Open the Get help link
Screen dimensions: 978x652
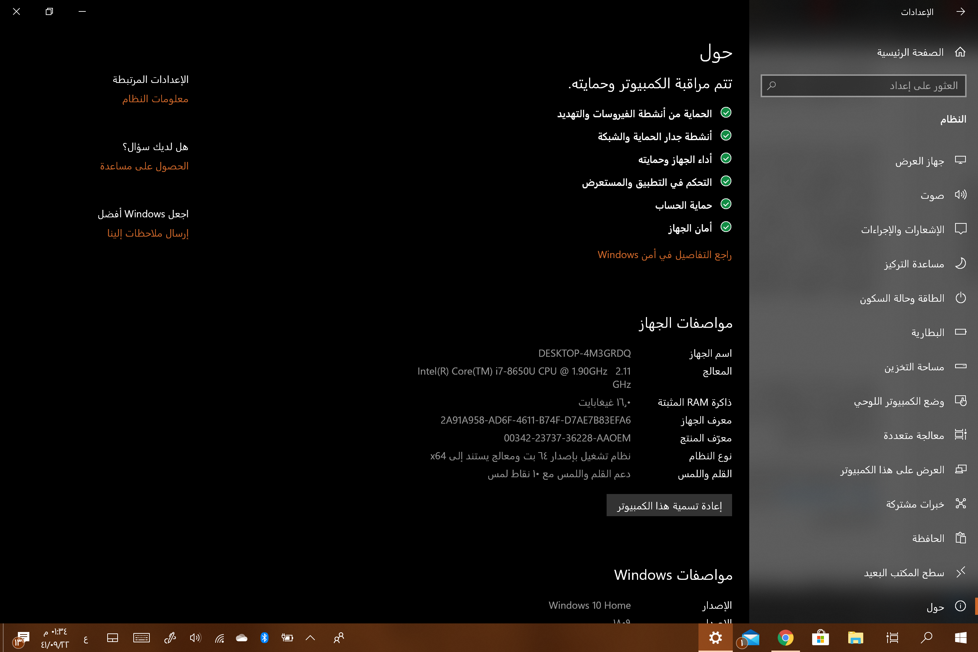(144, 166)
